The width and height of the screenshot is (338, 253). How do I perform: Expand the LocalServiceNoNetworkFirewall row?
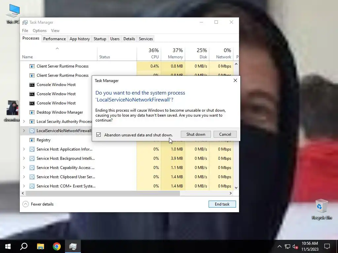tap(24, 131)
